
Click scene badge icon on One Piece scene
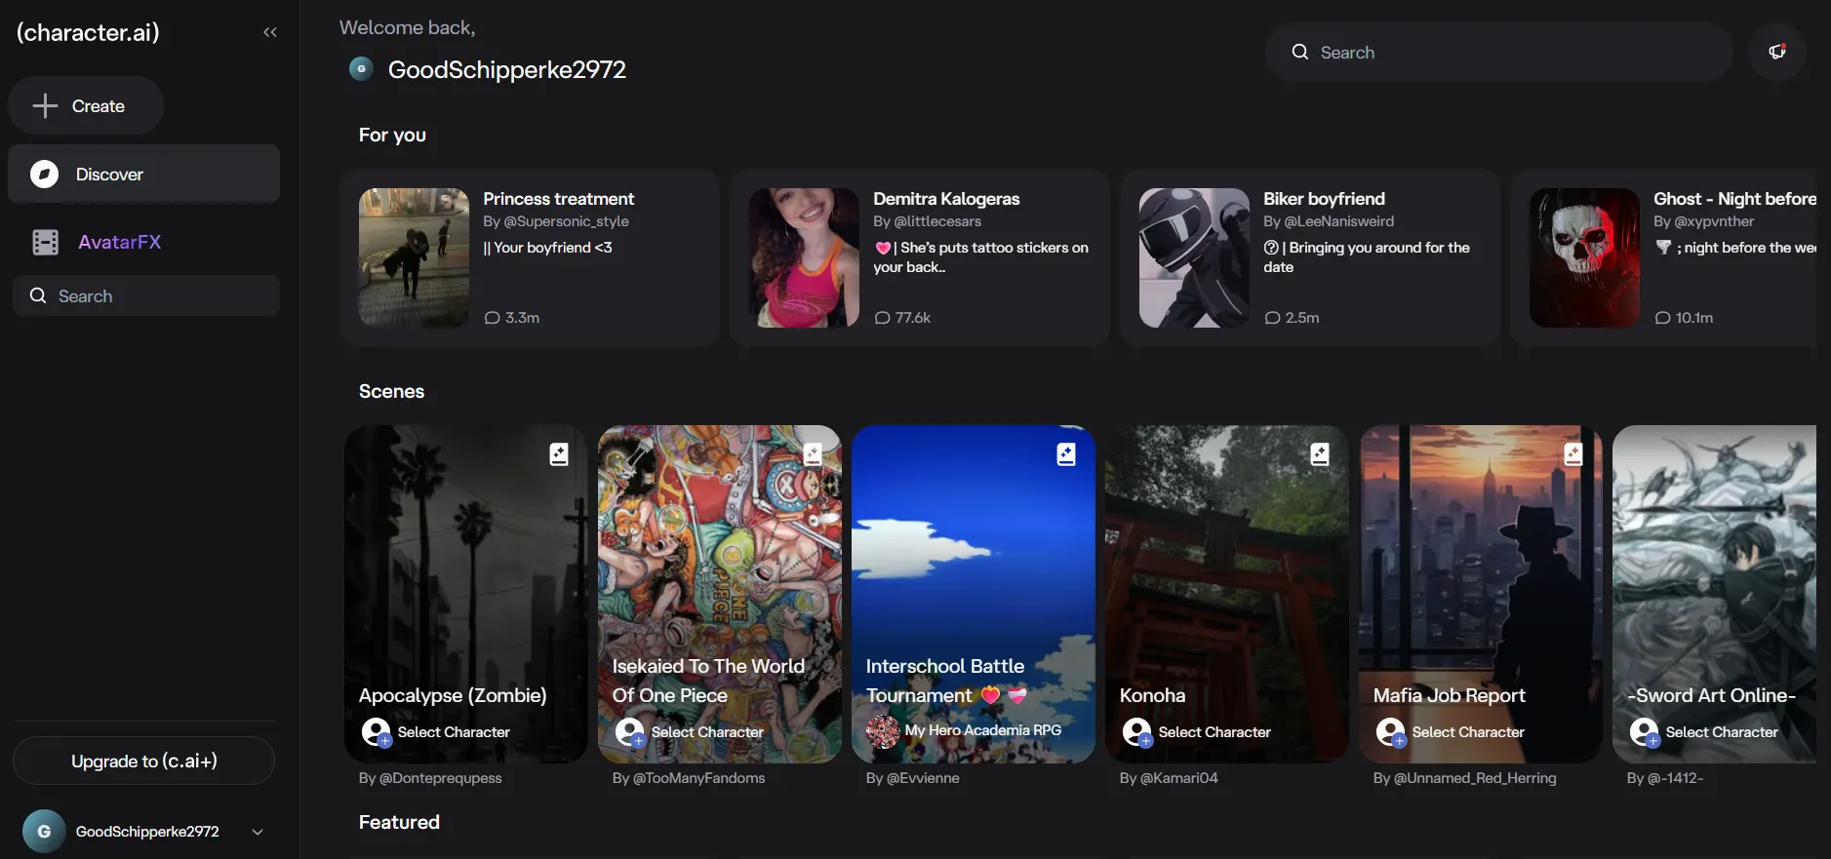coord(813,453)
